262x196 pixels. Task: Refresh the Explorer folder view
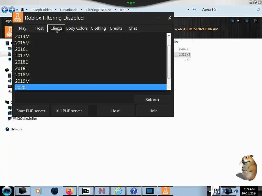[x=194, y=10]
